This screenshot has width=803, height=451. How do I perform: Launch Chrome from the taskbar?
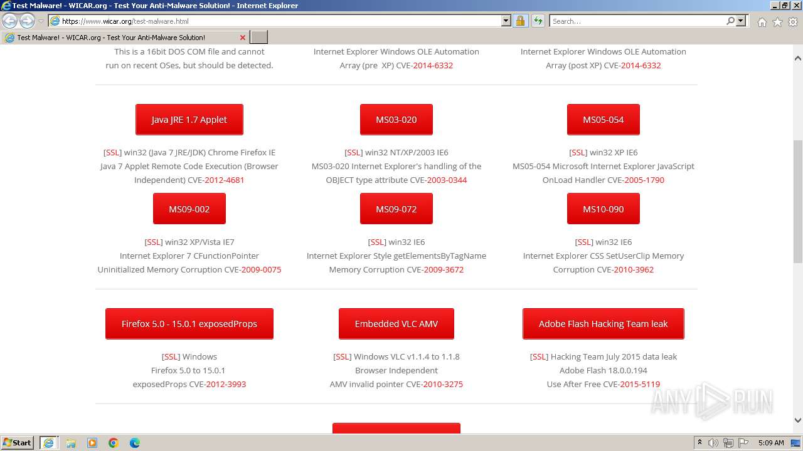(114, 443)
